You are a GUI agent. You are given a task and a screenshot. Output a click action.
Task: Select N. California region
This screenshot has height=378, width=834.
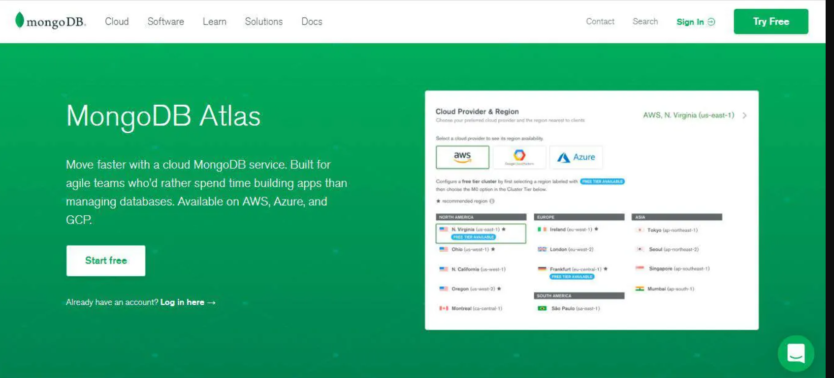(x=472, y=269)
